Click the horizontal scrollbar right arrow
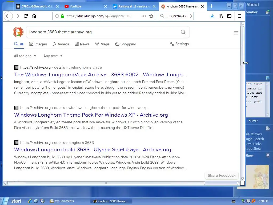 238,183
